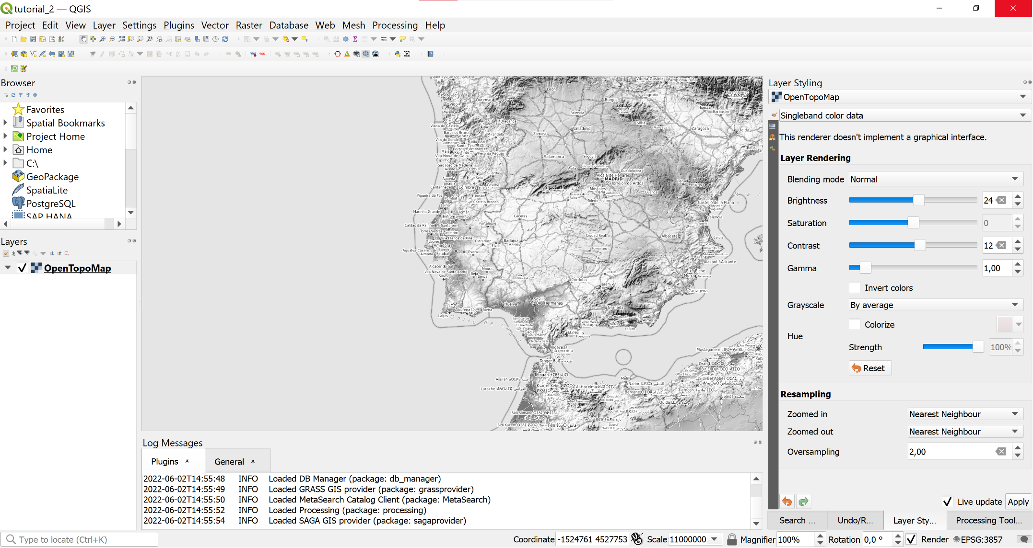
Task: Enable the Invert colors checkbox
Action: (855, 288)
